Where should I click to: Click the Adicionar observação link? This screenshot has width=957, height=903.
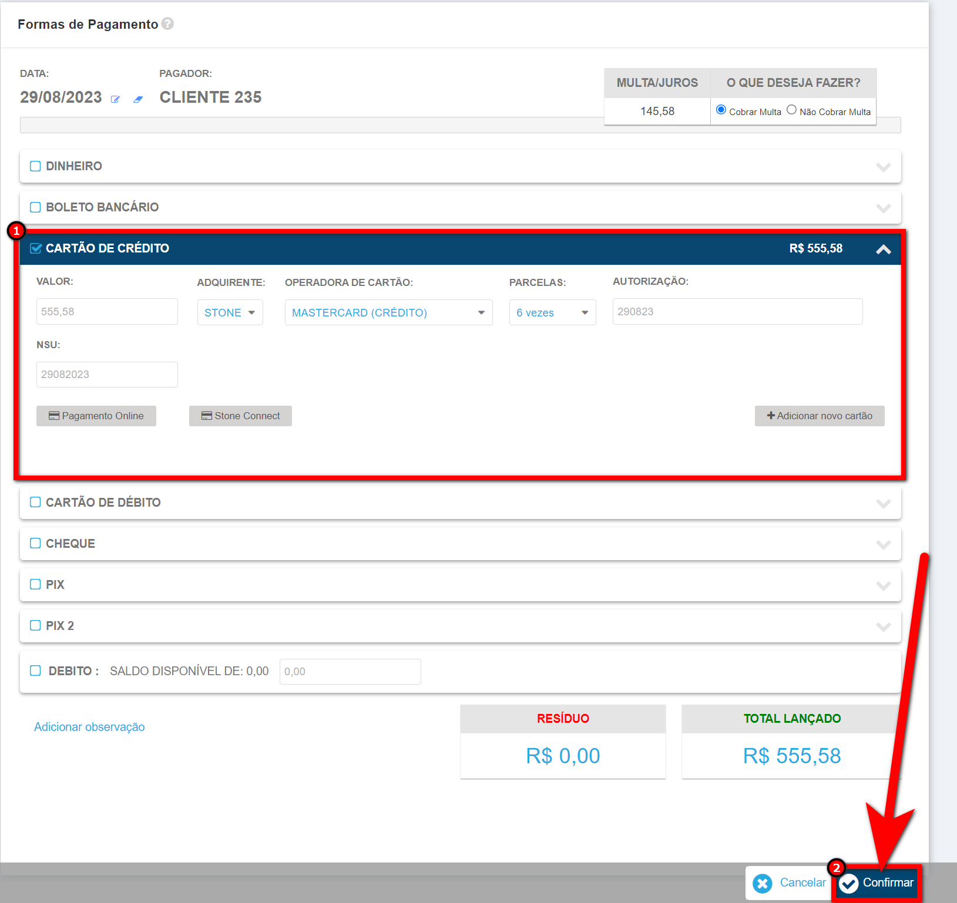tap(89, 727)
